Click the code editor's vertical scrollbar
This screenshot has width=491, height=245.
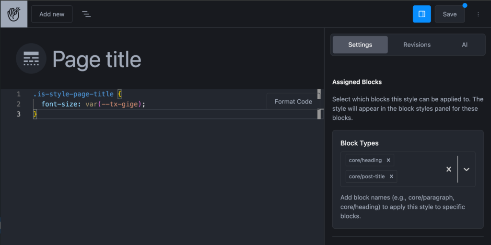319,114
